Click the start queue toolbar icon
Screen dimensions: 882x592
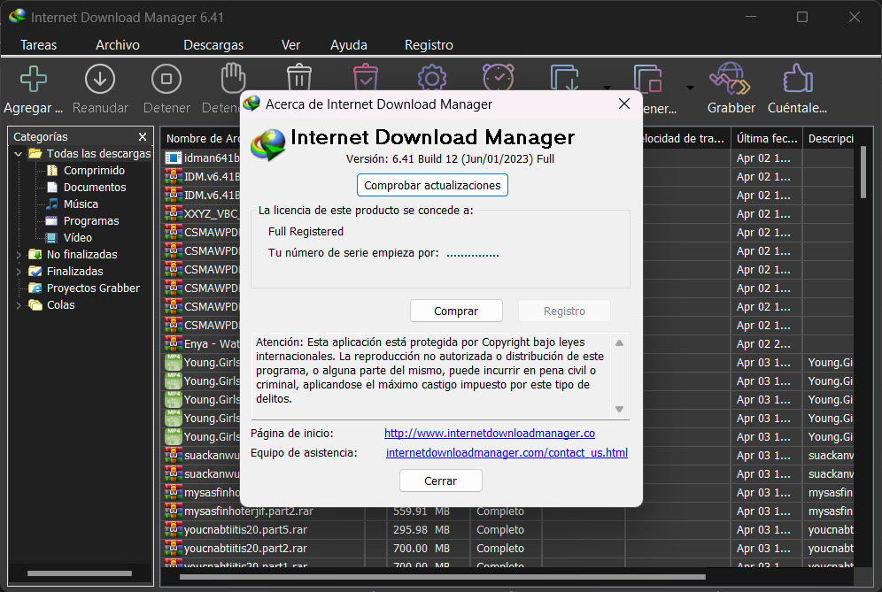(564, 78)
